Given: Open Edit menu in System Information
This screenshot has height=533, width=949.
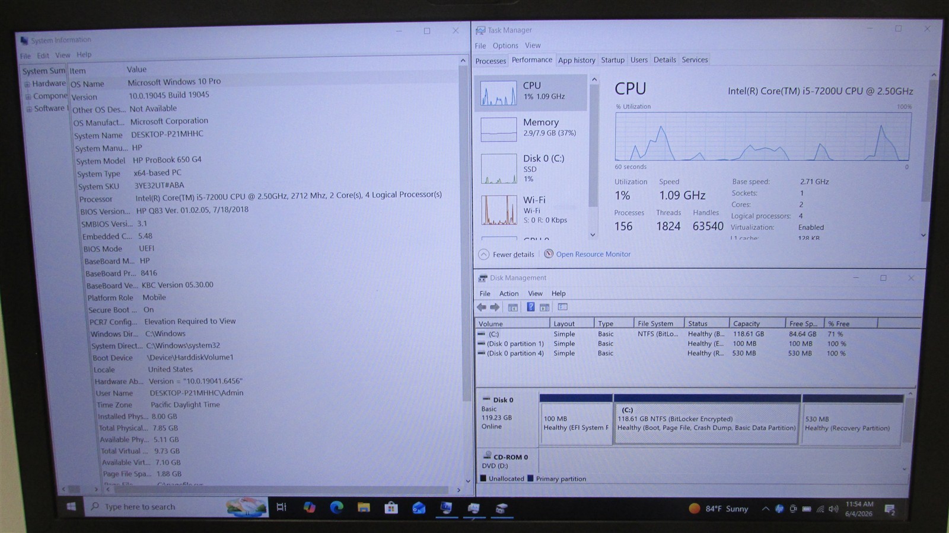Looking at the screenshot, I should point(43,55).
